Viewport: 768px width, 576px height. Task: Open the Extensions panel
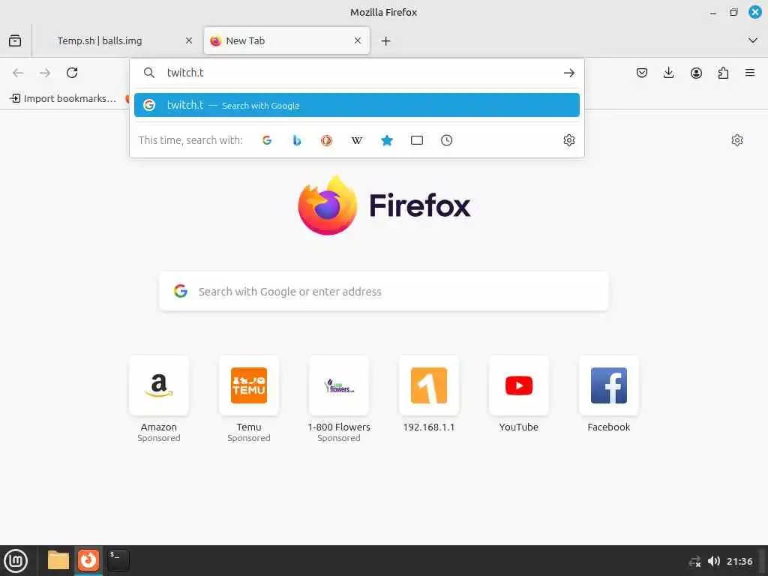click(x=723, y=73)
